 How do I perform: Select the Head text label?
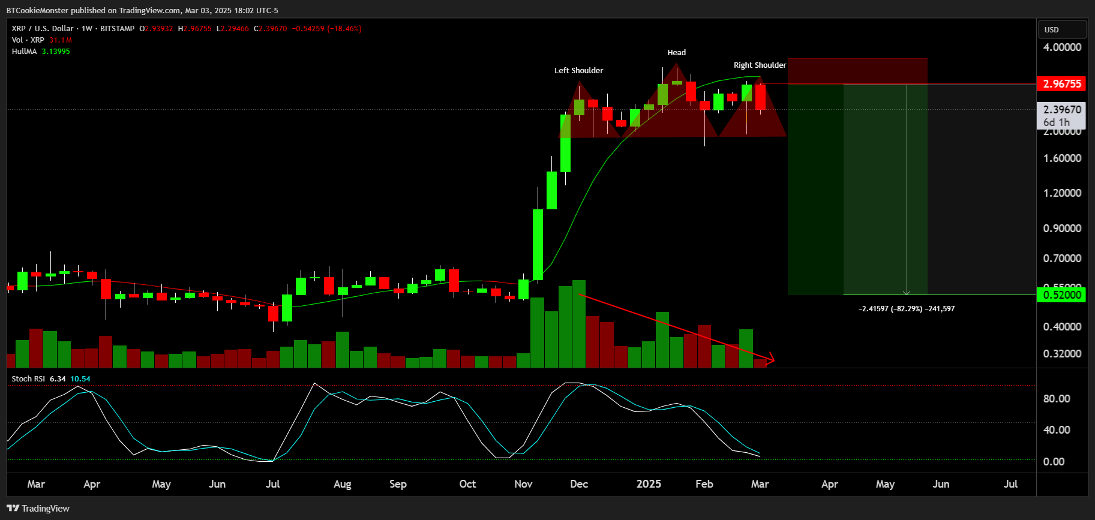(x=676, y=52)
